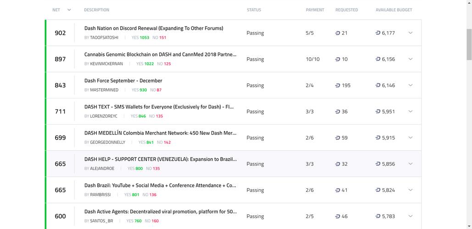Click NO 151 vote count
Image resolution: width=472 pixels, height=229 pixels.
click(159, 38)
